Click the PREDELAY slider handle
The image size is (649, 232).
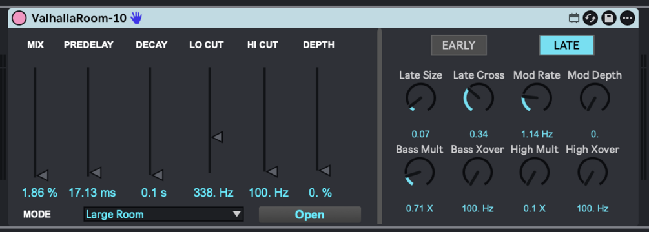96,173
